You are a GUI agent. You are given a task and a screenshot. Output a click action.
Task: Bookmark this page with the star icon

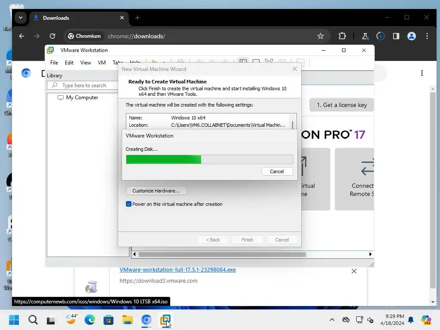click(x=321, y=36)
